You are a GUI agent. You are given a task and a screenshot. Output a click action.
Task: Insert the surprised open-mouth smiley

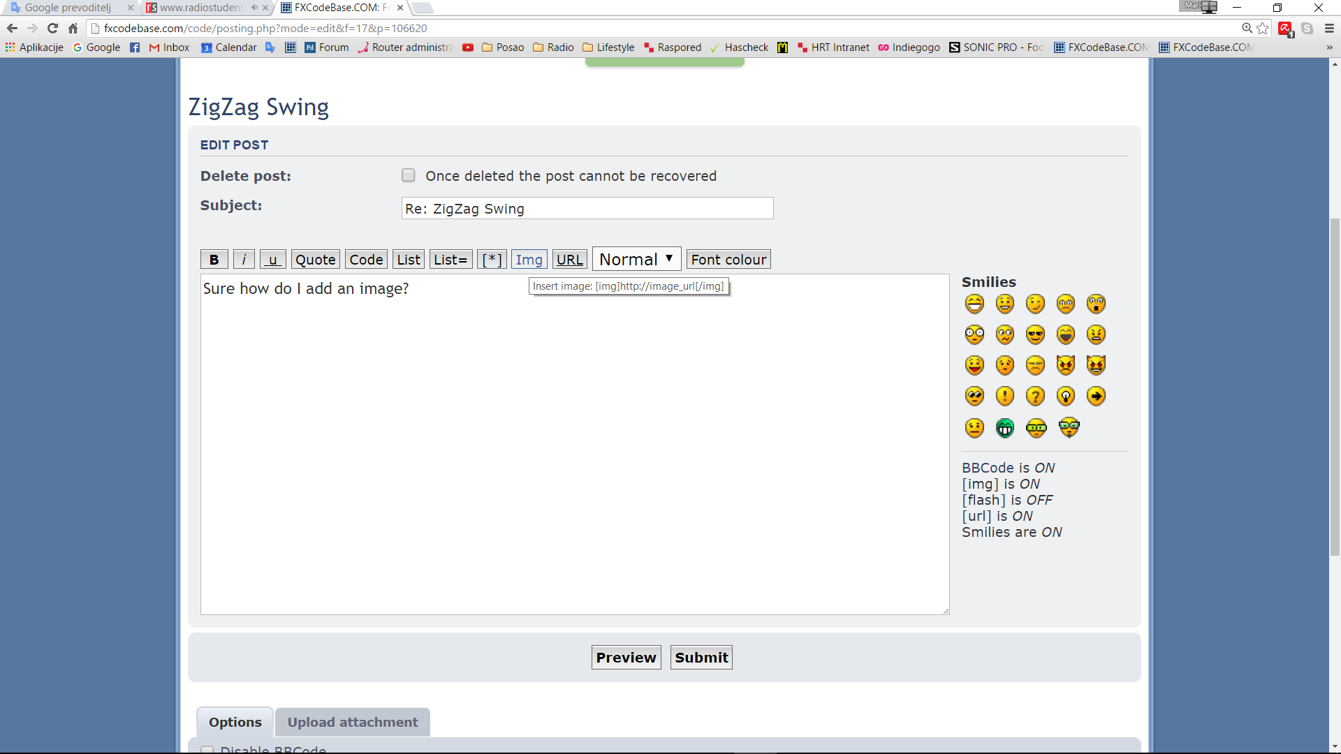point(1096,304)
